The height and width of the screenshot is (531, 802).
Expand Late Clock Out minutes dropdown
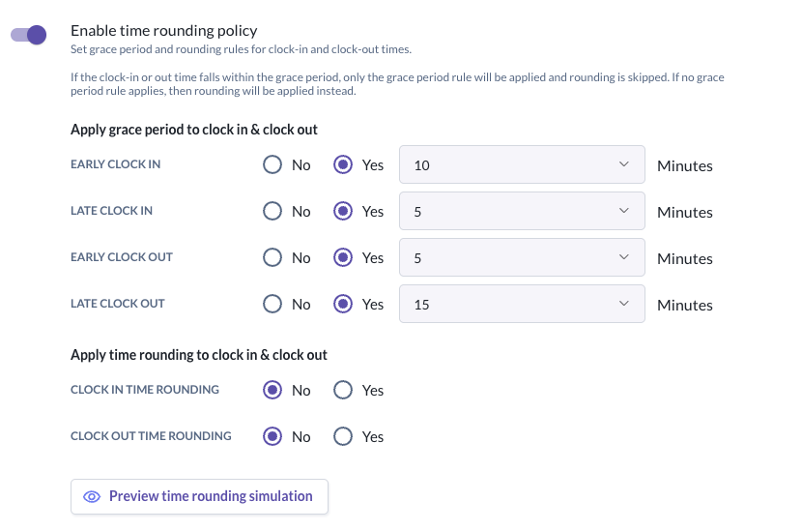(521, 305)
